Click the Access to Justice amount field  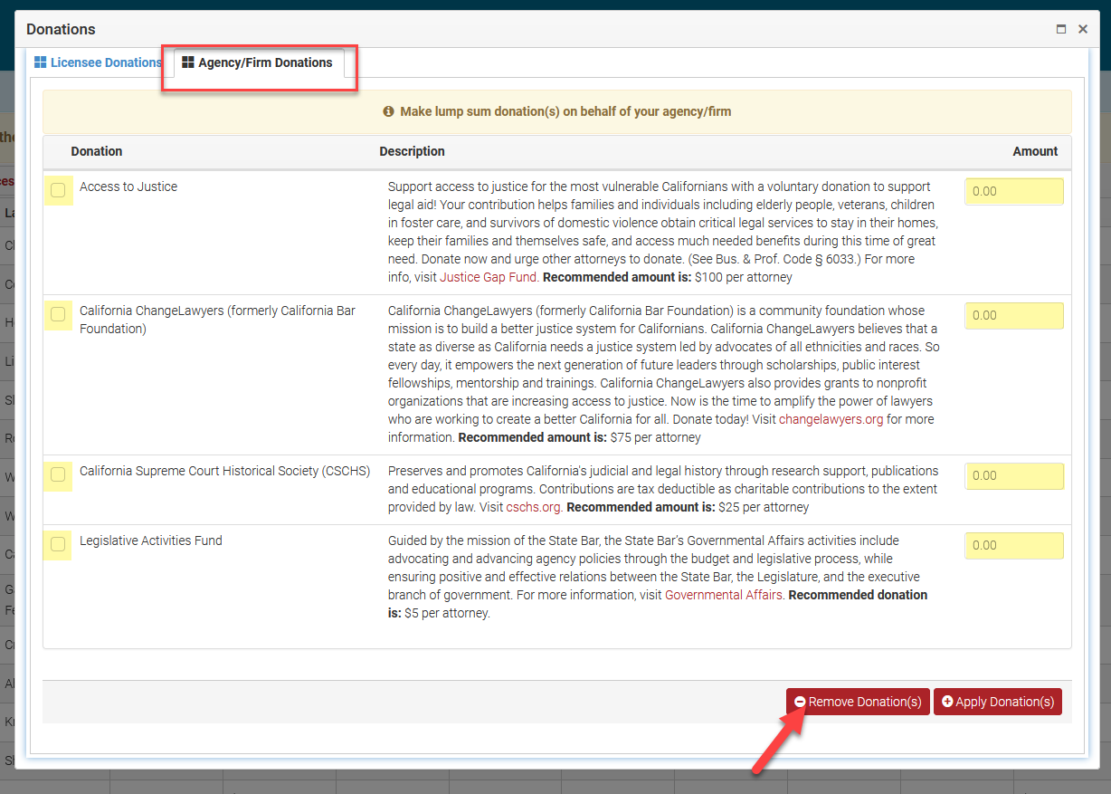click(x=1014, y=192)
